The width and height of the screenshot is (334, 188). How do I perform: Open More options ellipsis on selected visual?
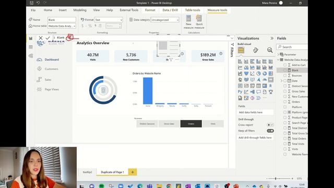[177, 60]
